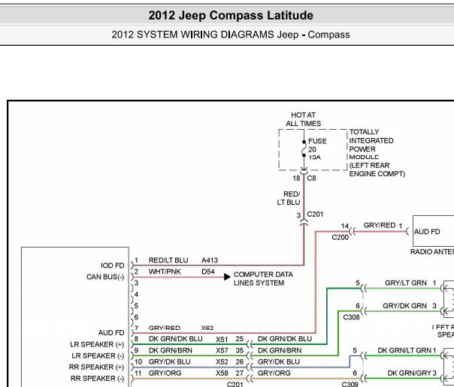The image size is (454, 387).
Task: Click the 'C309' connector label
Action: tap(350, 384)
